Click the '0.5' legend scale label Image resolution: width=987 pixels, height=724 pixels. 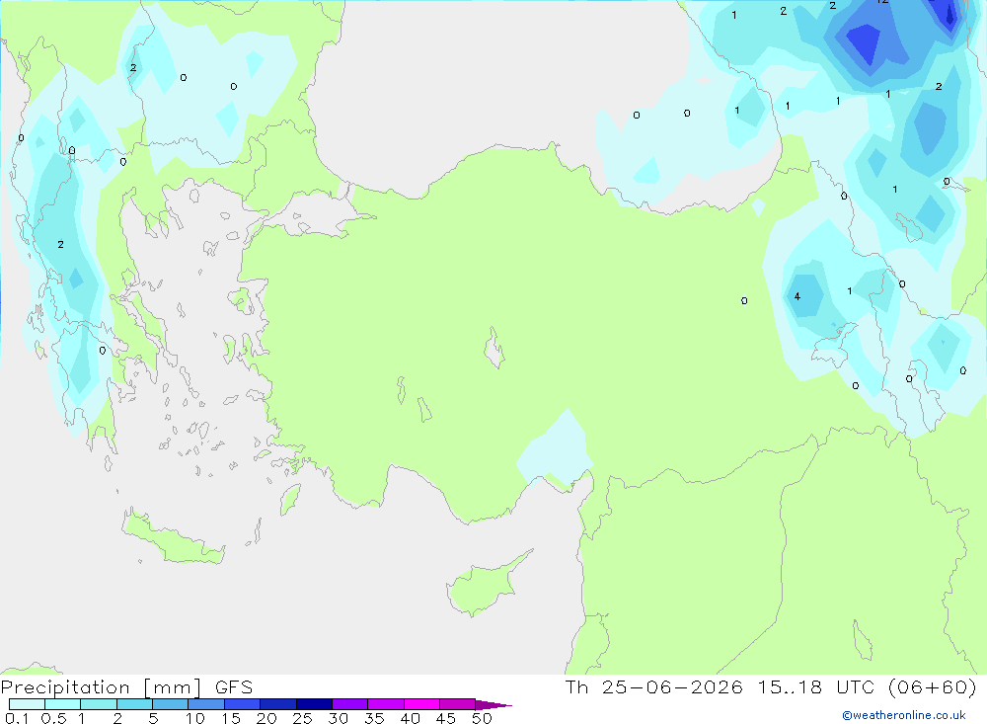point(53,718)
